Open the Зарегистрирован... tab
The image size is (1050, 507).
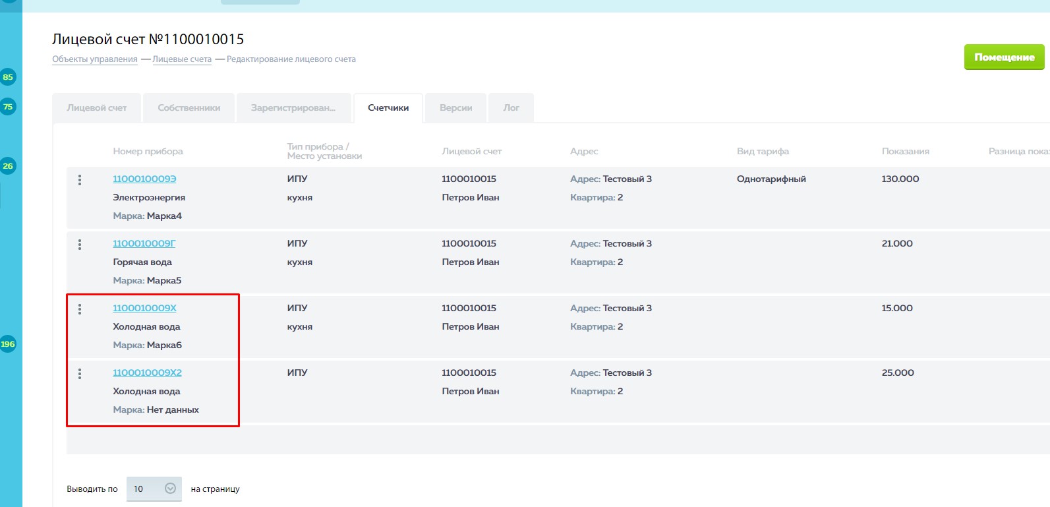[293, 108]
